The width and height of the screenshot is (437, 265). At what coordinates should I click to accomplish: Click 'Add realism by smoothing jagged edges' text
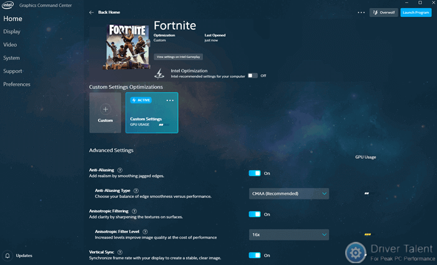click(127, 176)
